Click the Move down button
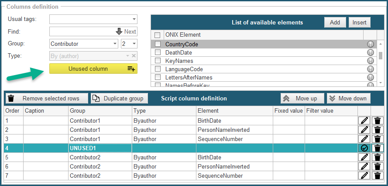The image size is (388, 186). pos(348,98)
